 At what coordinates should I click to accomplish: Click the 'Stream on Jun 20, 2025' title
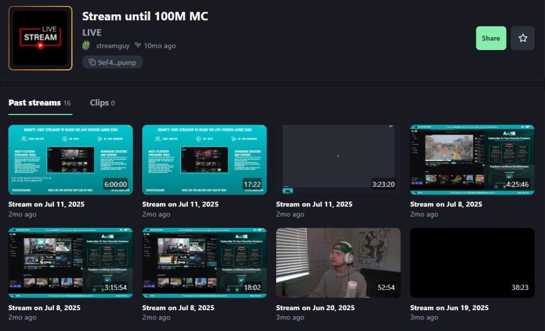316,308
